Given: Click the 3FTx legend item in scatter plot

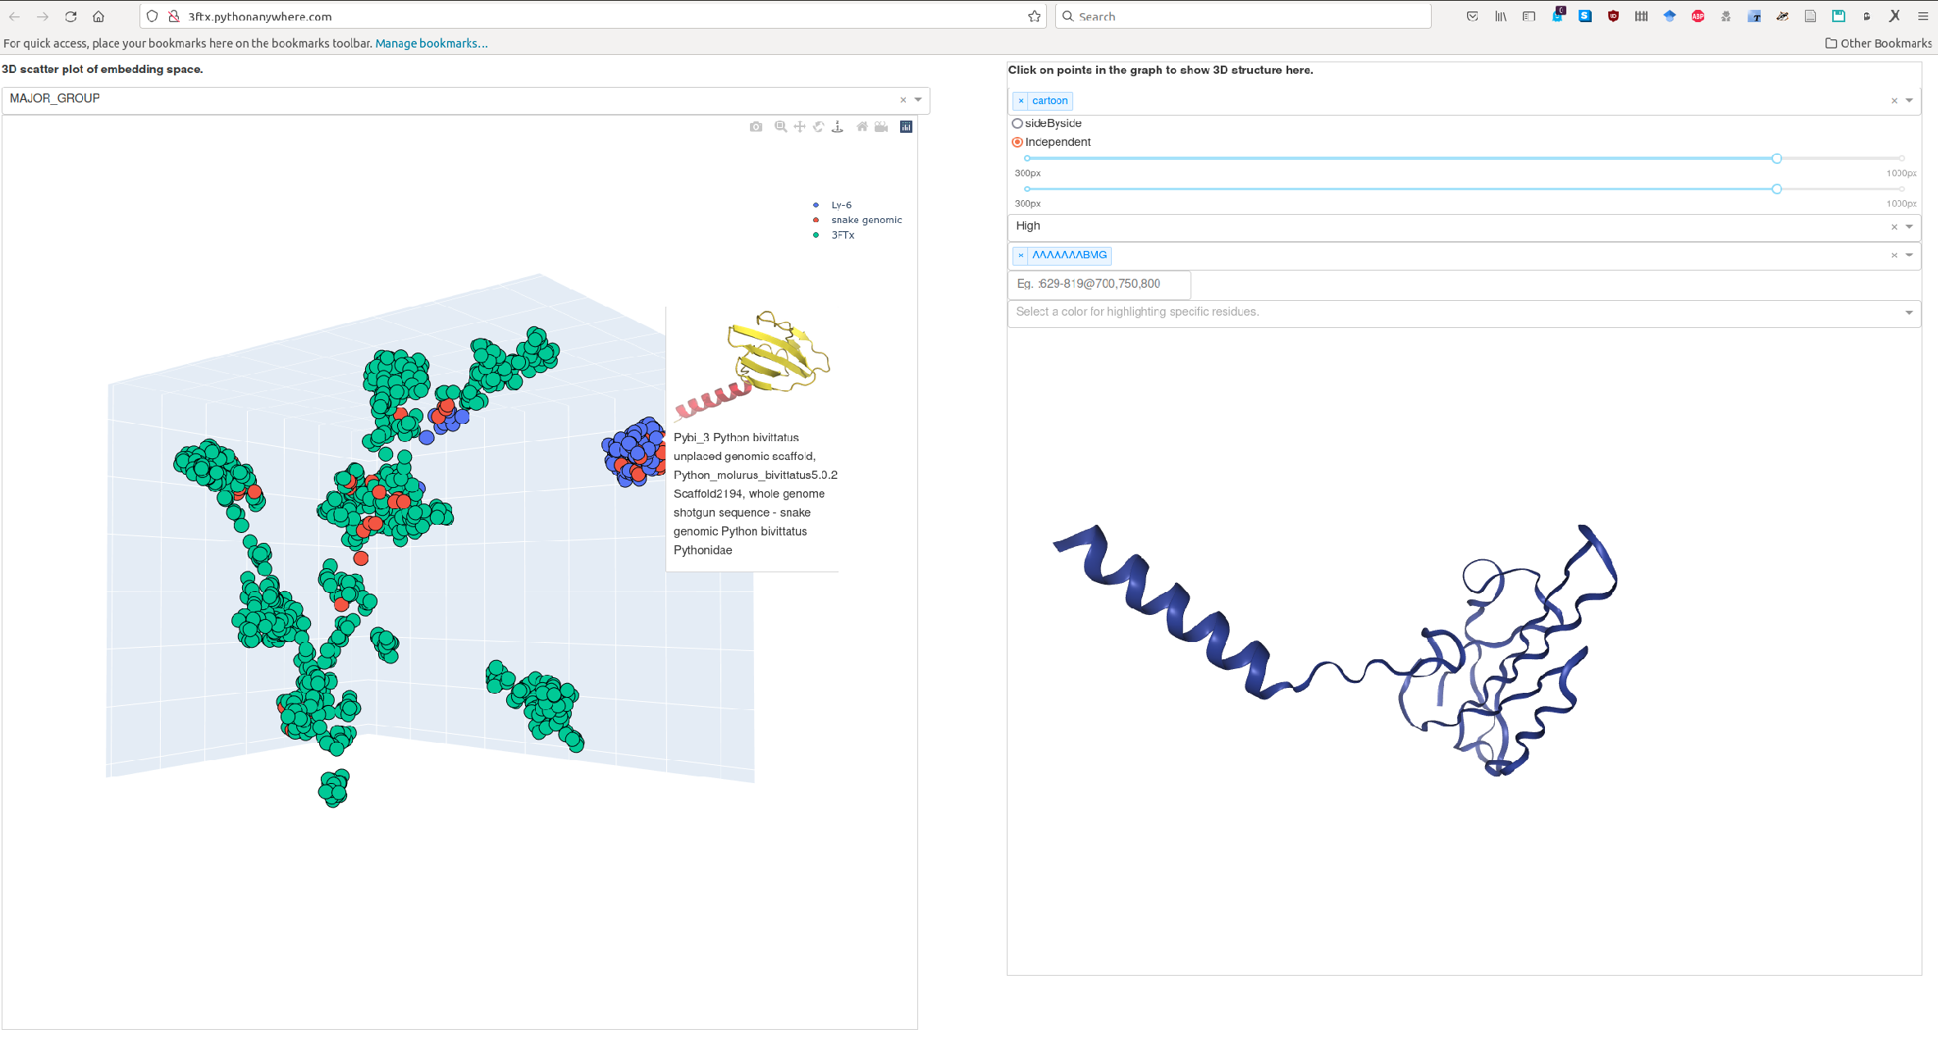Looking at the screenshot, I should 840,235.
